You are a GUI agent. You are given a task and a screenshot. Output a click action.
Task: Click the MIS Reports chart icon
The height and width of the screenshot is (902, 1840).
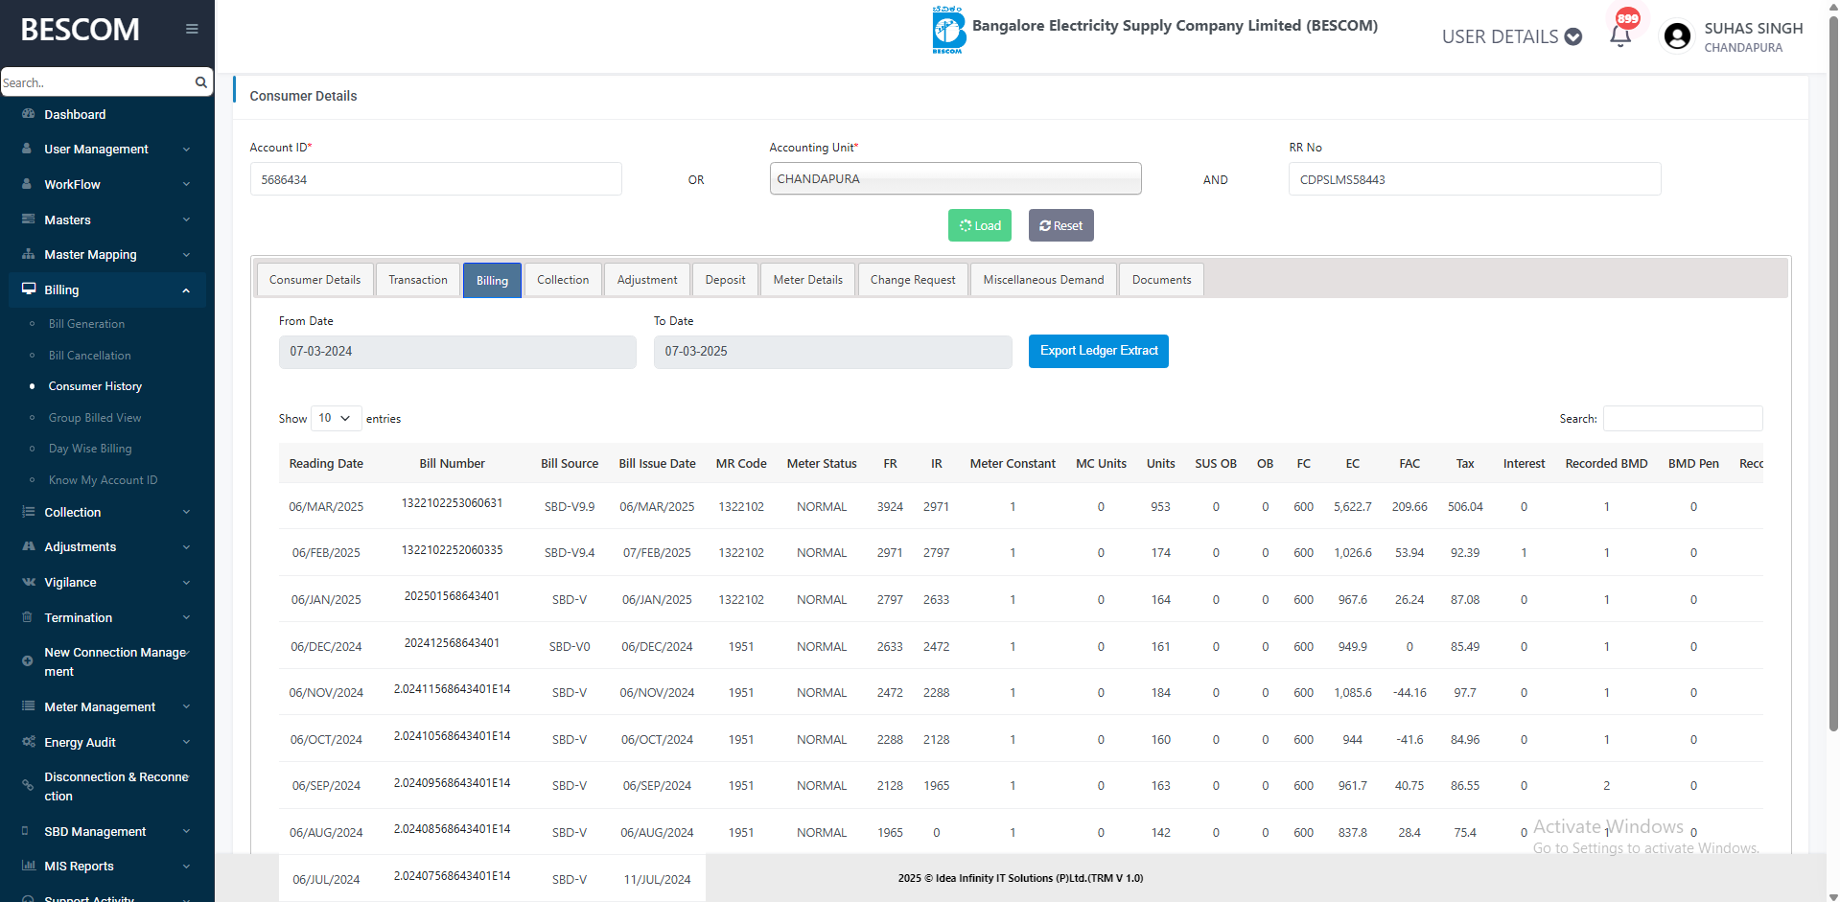point(28,866)
